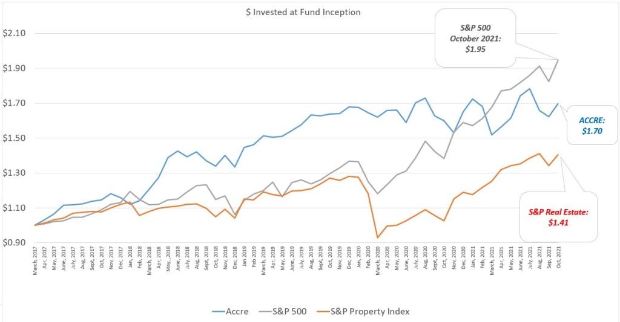Click the orange Property Index legend marker

(321, 312)
